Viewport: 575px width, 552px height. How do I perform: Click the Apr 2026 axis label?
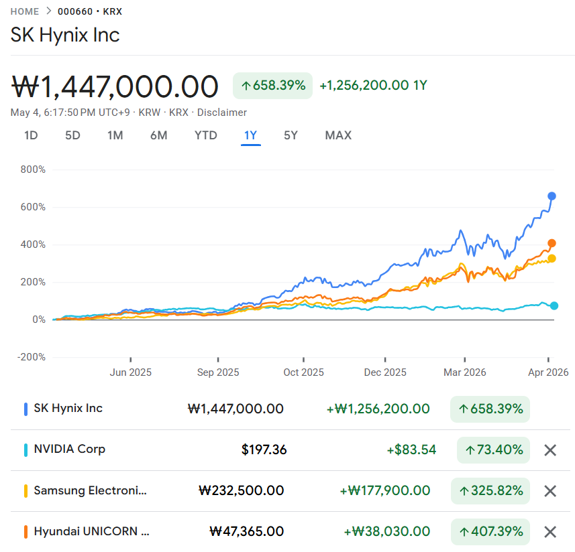point(548,372)
